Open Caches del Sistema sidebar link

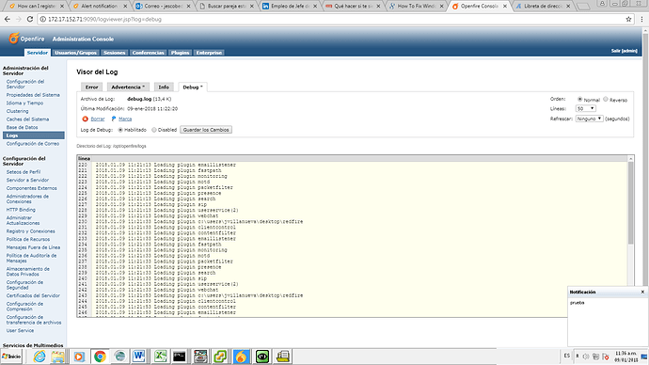pyautogui.click(x=27, y=119)
